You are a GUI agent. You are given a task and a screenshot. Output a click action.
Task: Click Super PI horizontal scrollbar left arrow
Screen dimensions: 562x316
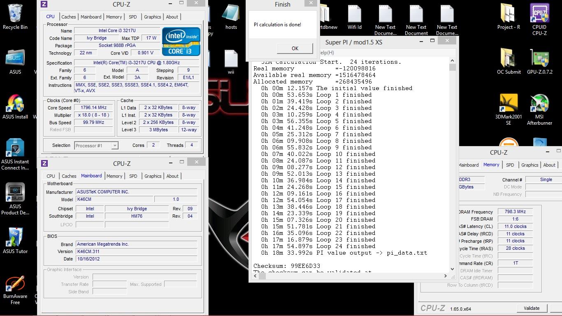pyautogui.click(x=255, y=276)
